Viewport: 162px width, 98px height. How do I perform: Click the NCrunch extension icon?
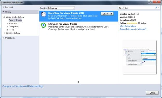click(x=43, y=25)
